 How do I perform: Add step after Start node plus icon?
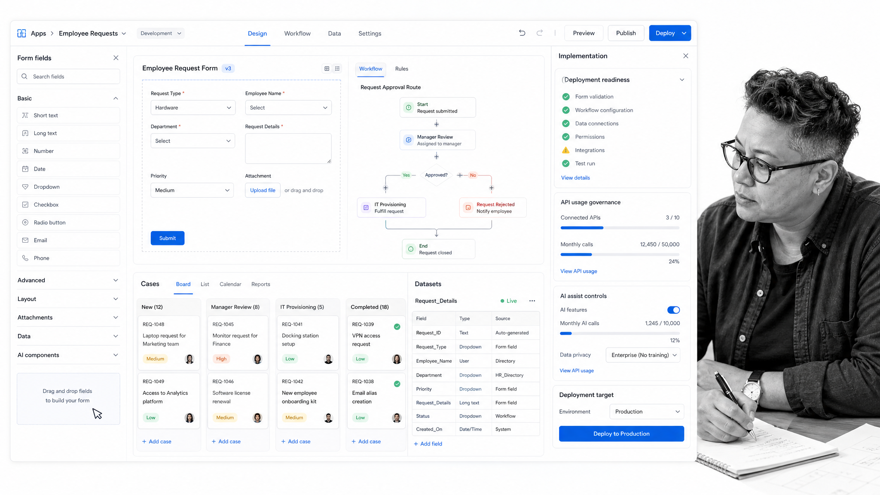[437, 124]
